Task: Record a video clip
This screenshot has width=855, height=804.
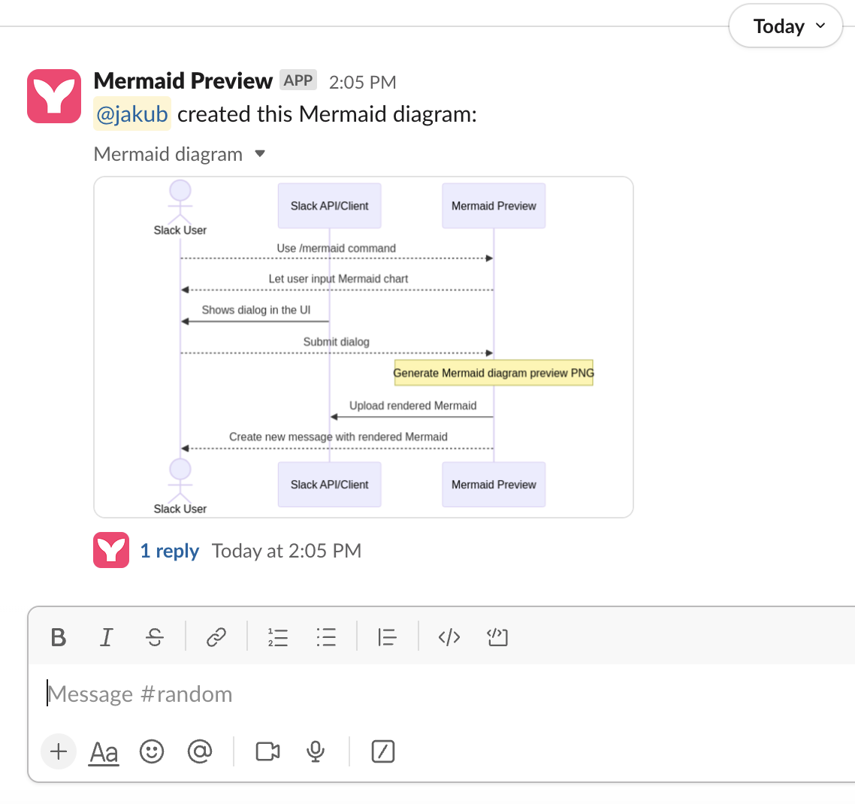Action: [267, 751]
